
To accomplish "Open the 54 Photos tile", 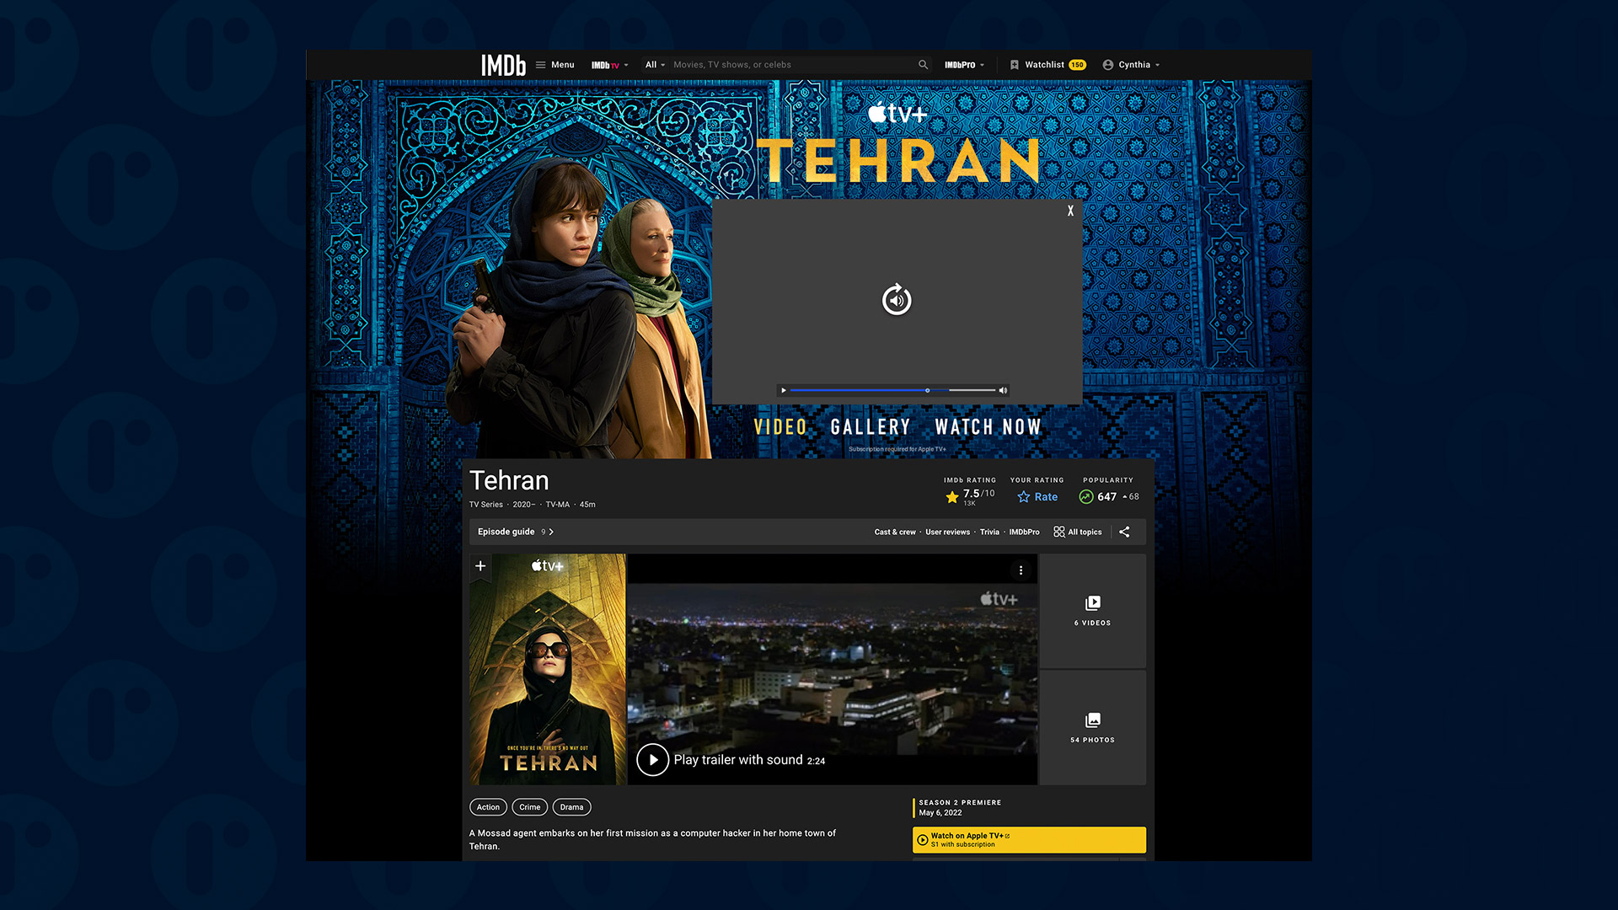I will (x=1093, y=728).
